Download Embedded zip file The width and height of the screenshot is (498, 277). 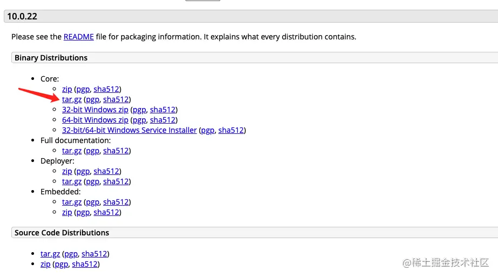point(67,212)
